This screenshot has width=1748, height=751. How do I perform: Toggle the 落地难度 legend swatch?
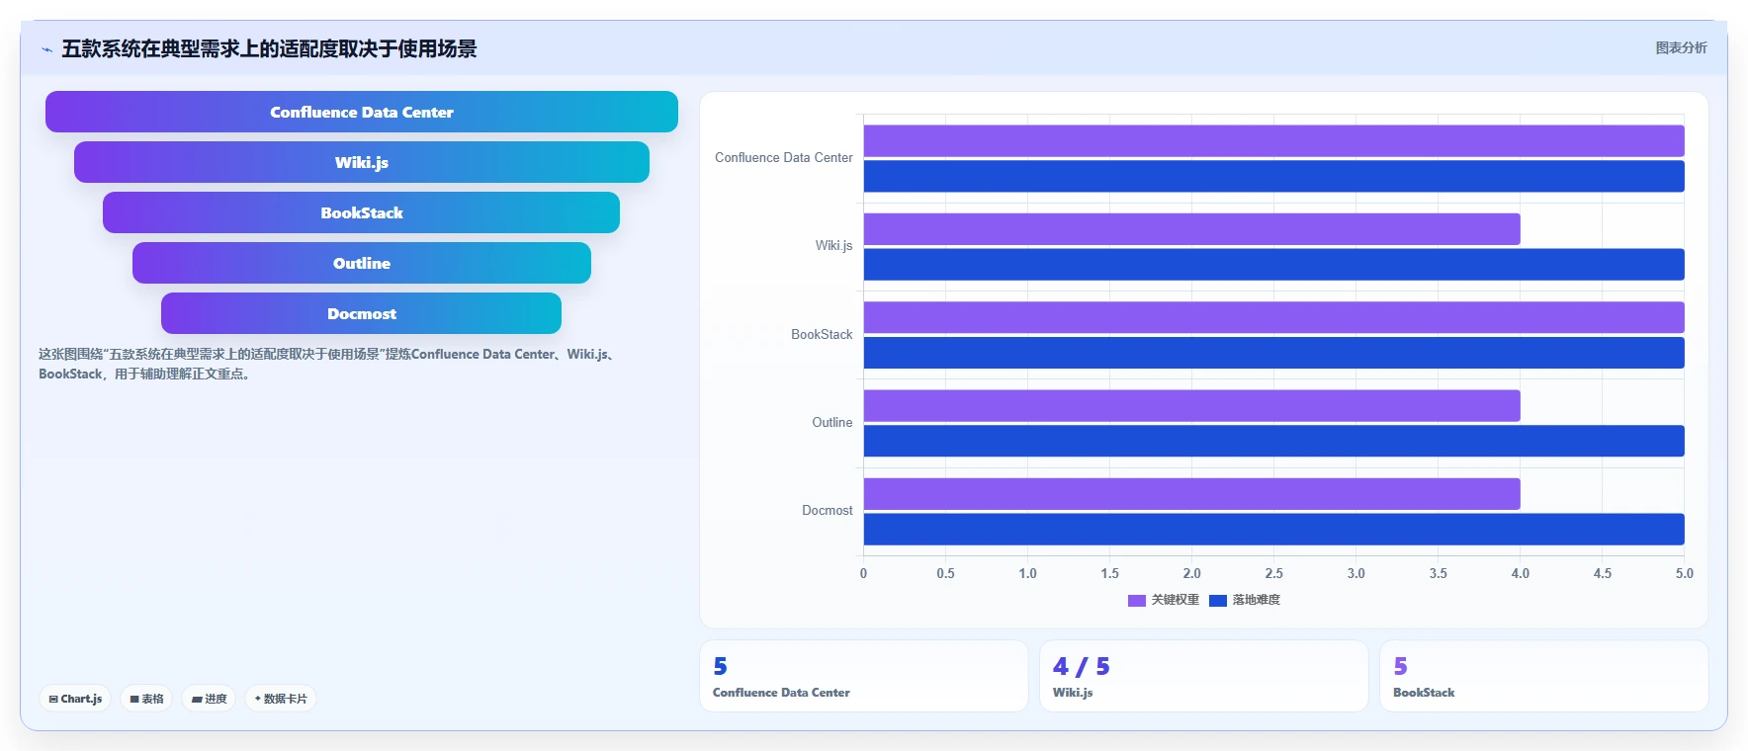pos(1217,600)
